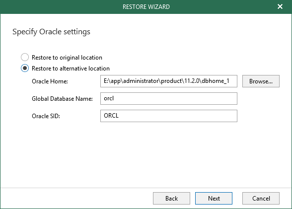Click the E:\app start of the Oracle Home path
292x209 pixels.
click(x=112, y=81)
